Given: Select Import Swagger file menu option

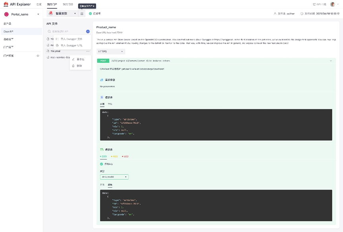Looking at the screenshot, I should (x=71, y=39).
